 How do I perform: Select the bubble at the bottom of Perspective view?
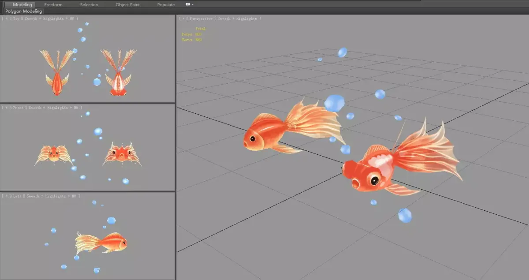(405, 215)
